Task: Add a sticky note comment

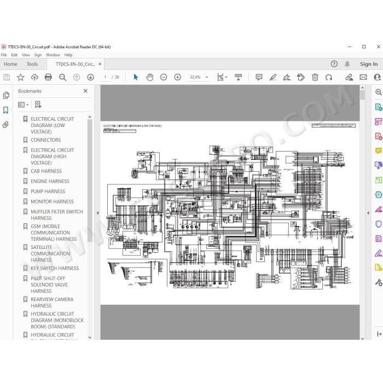Action: (x=259, y=77)
